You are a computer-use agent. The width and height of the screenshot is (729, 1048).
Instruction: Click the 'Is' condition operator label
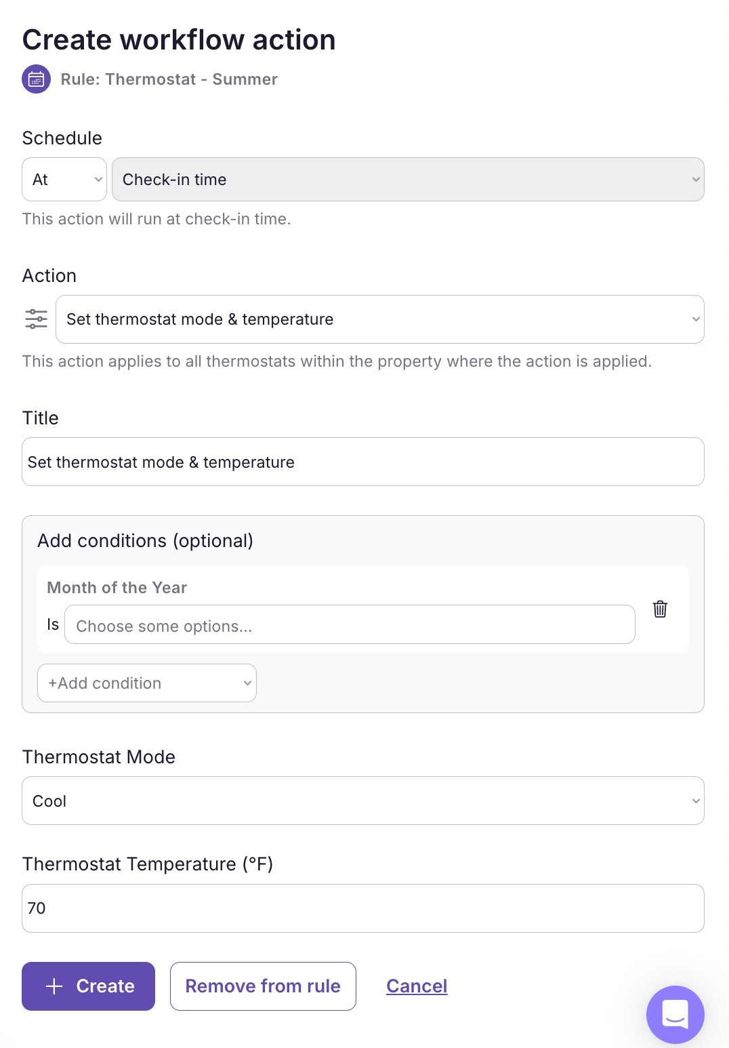tap(52, 624)
